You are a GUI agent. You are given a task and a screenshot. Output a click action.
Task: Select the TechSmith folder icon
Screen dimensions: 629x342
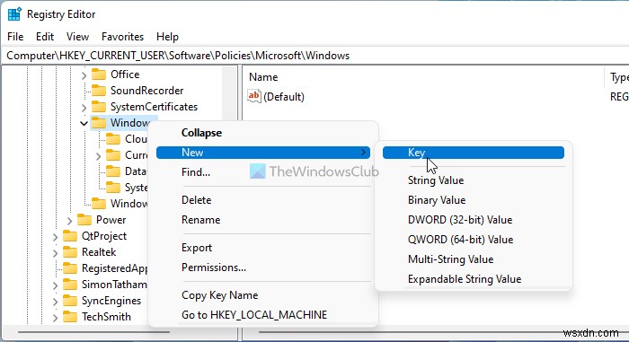click(x=70, y=317)
